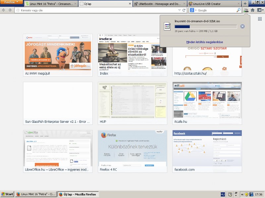Screen dimensions: 265x198
Task: Expand the address bar history dropdown
Action: point(179,10)
